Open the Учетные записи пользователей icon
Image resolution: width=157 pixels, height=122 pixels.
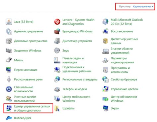tap(9, 99)
